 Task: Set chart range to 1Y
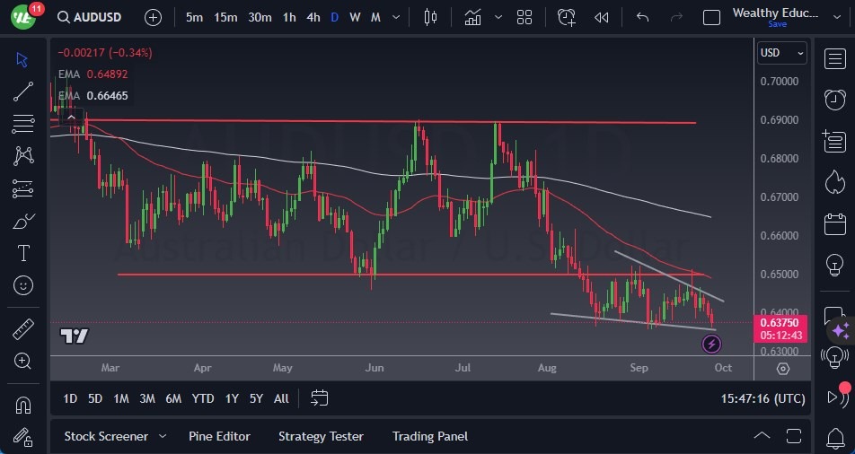(x=232, y=398)
